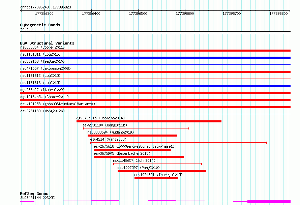The height and width of the screenshot is (205, 300).
Task: Click the esv2731190 (Wong2012b) label
Action: click(105, 125)
